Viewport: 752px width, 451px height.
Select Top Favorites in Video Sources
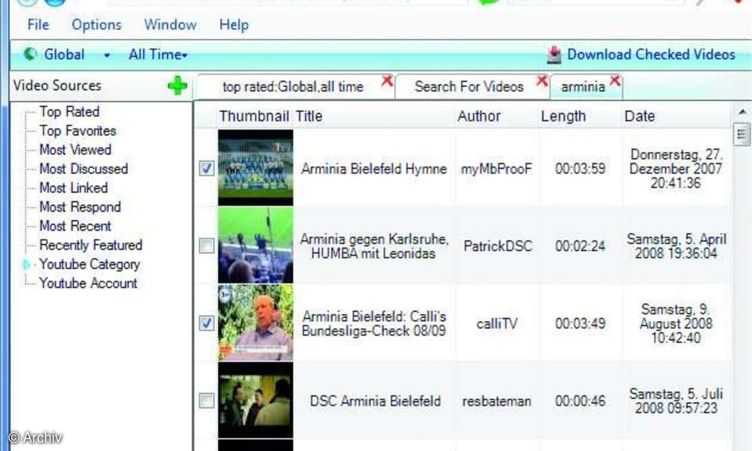coord(78,131)
